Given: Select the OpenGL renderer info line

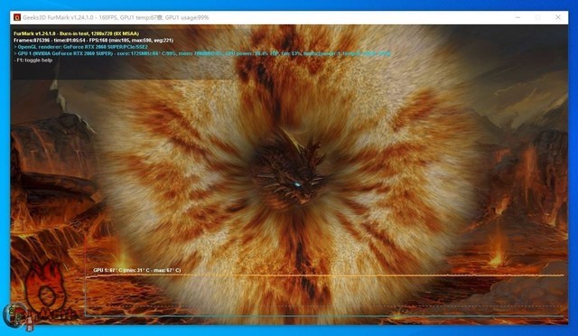Looking at the screenshot, I should pyautogui.click(x=80, y=47).
